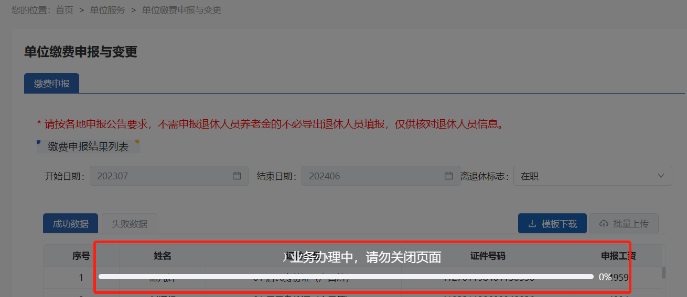This screenshot has height=297, width=687.
Task: Switch to the 缴费申报 tab
Action: (x=51, y=84)
